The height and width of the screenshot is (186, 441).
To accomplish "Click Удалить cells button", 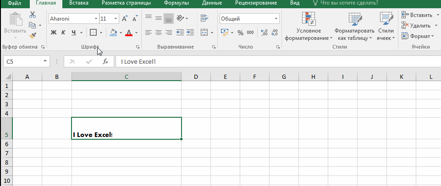I will (417, 26).
